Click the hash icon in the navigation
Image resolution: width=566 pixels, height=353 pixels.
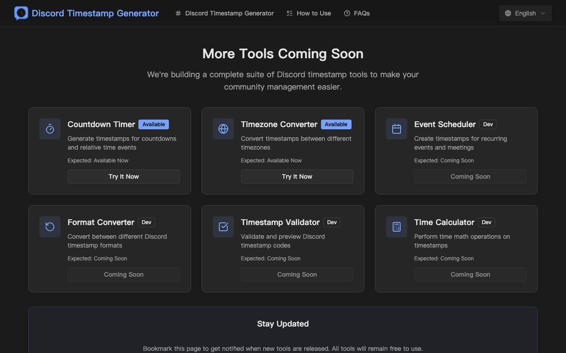[178, 13]
